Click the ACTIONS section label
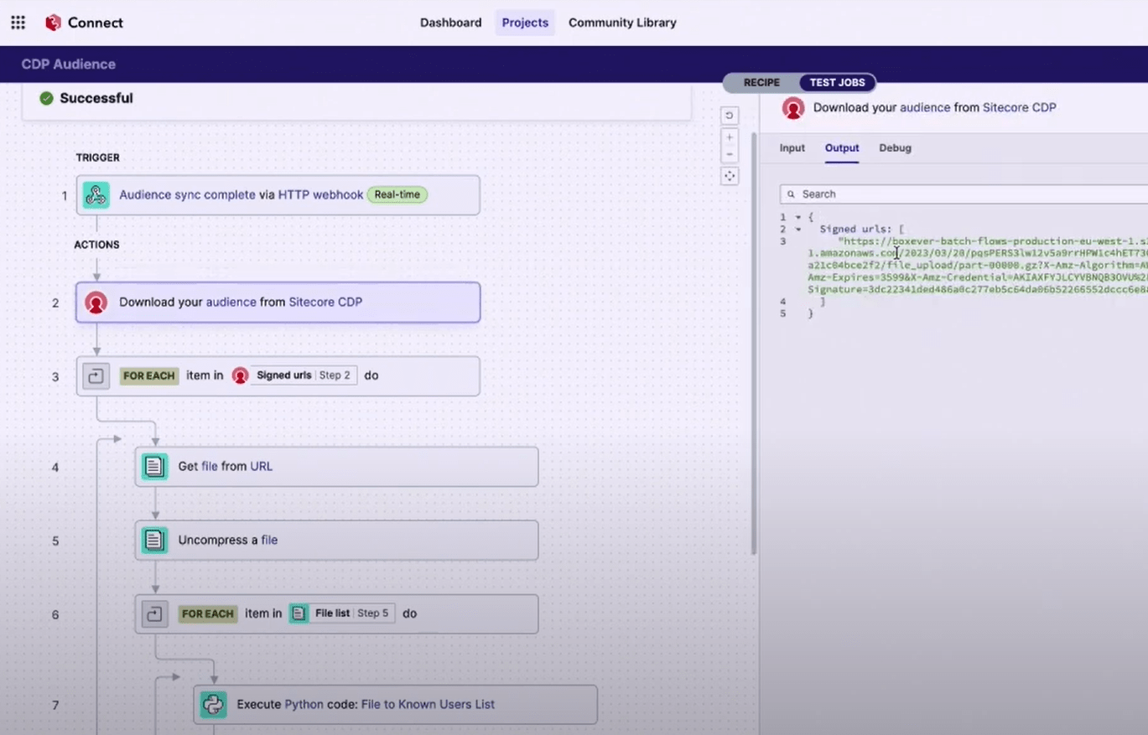 pyautogui.click(x=96, y=245)
